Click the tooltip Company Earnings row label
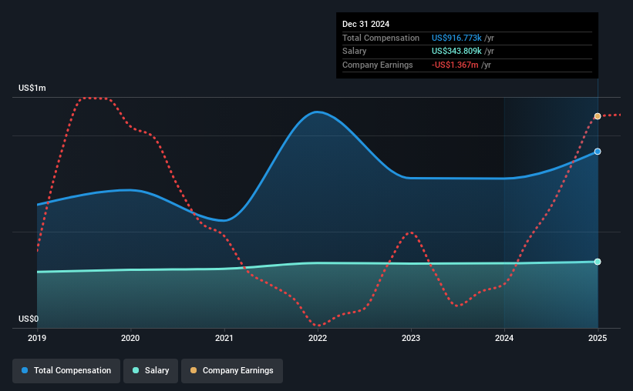633x391 pixels. point(378,65)
